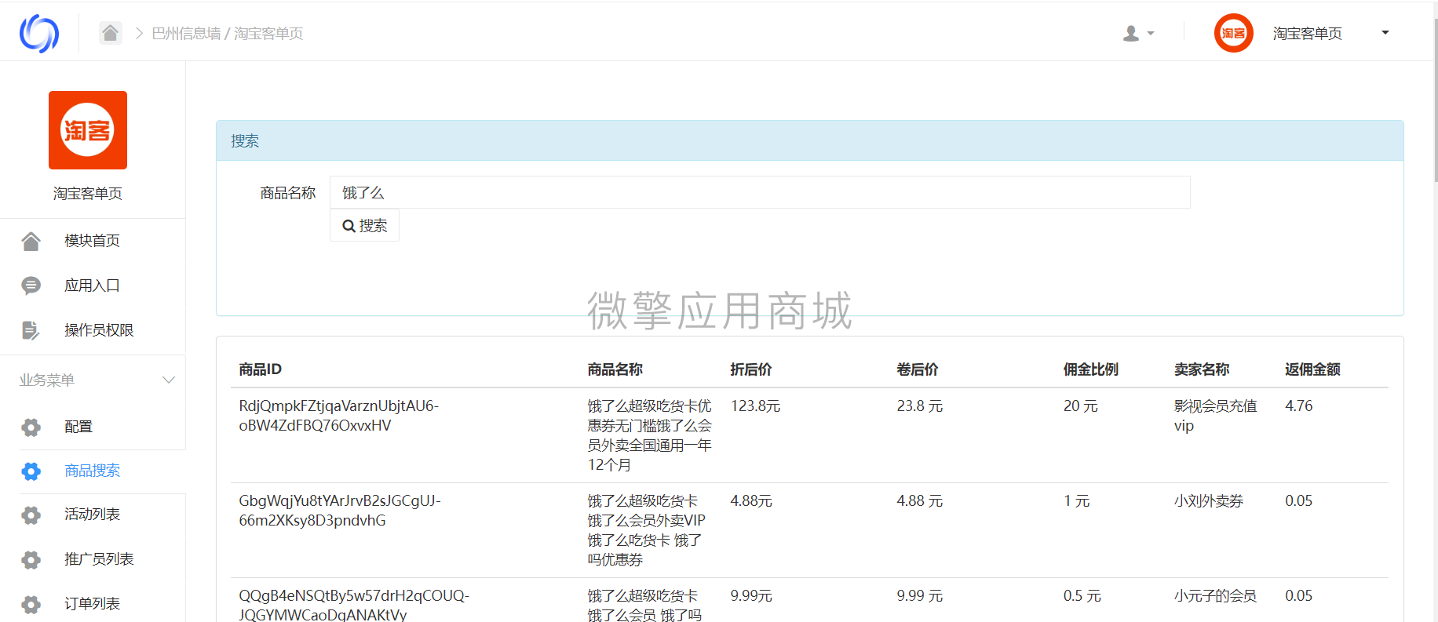Open the large 淘客 app logo in sidebar
This screenshot has width=1438, height=622.
[x=88, y=130]
